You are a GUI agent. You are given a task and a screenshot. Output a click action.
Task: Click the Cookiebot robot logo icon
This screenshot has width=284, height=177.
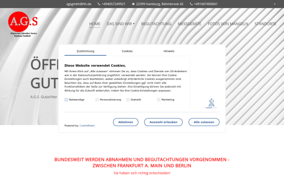click(212, 103)
